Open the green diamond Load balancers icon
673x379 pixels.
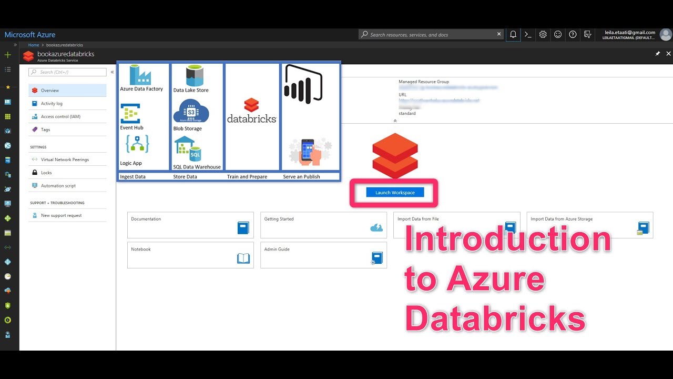(x=7, y=218)
